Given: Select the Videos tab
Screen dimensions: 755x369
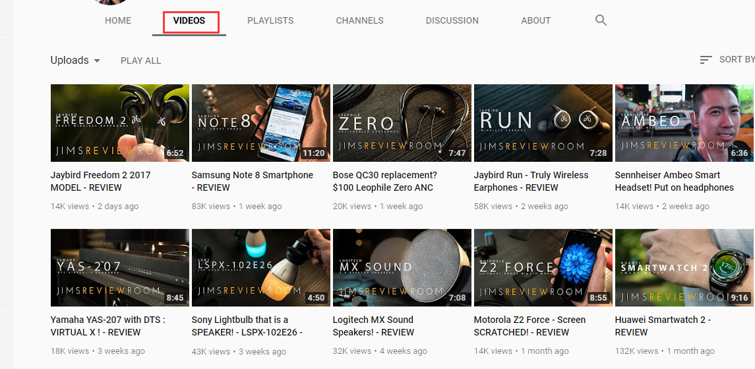Looking at the screenshot, I should [x=189, y=20].
